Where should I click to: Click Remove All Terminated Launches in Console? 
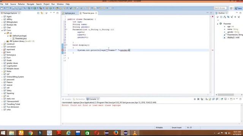tap(202, 99)
